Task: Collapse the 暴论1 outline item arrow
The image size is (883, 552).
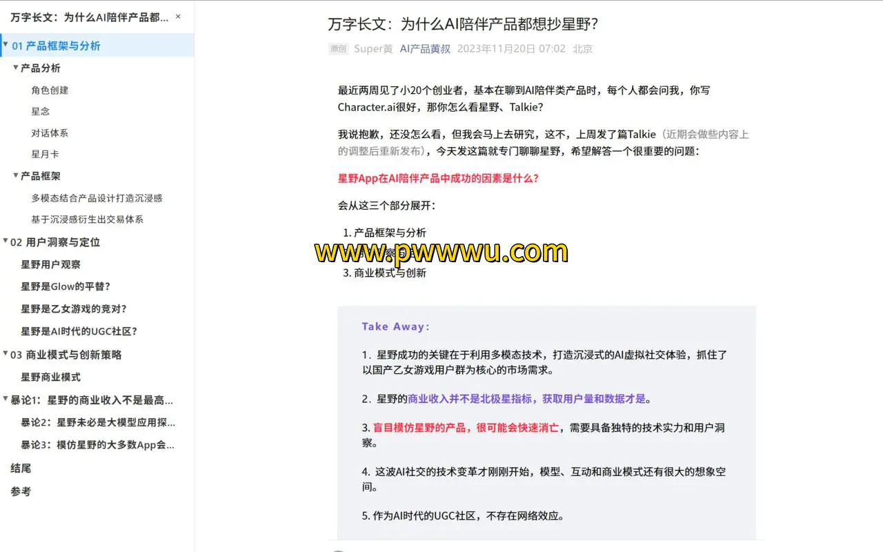Action: pos(6,399)
